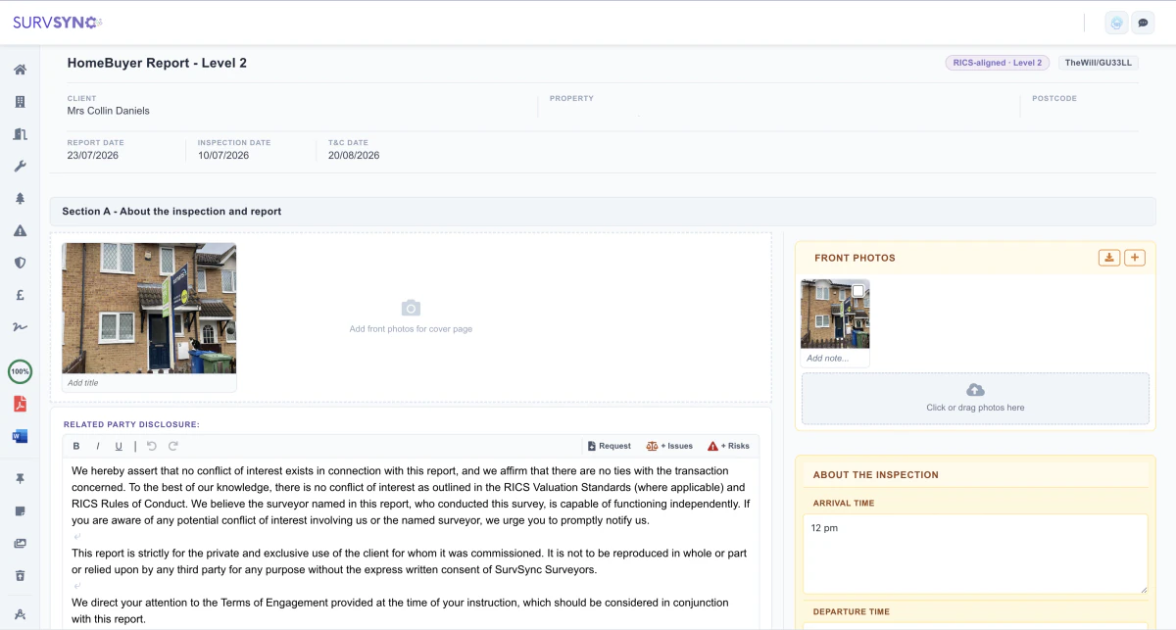The image size is (1176, 630).
Task: Download the front photos
Action: pos(1109,258)
